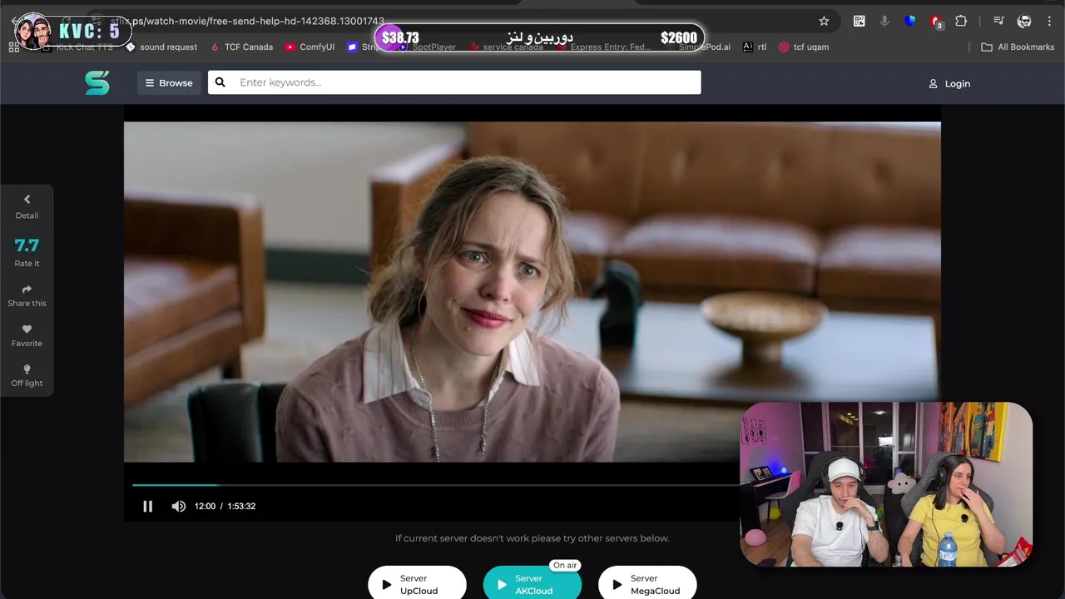Open the ComfyUI bookmark

point(310,47)
